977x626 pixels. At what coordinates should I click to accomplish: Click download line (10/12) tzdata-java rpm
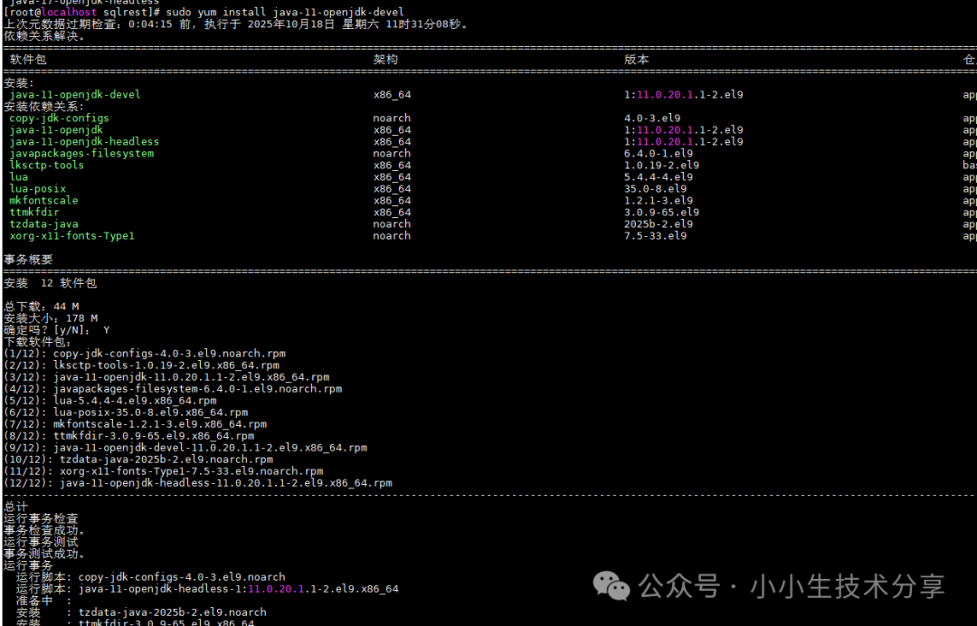click(x=138, y=460)
